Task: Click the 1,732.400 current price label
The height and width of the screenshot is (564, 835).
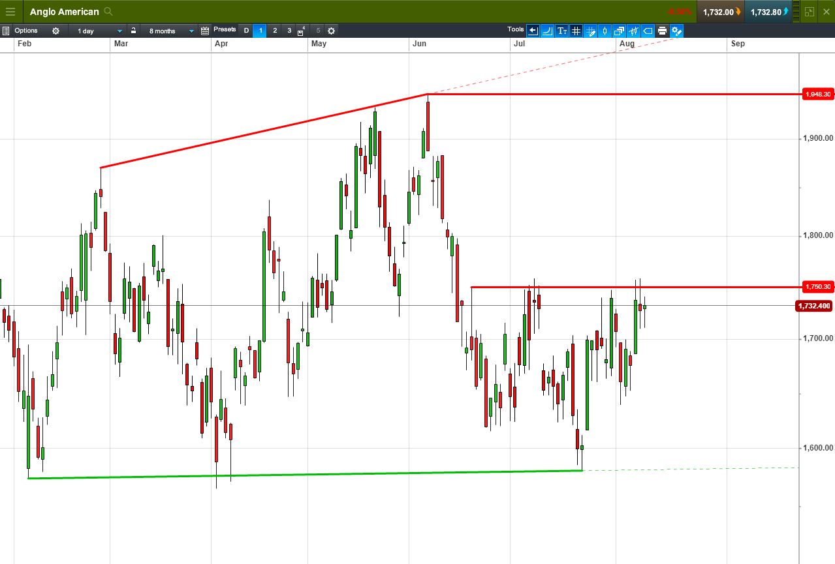Action: (814, 306)
